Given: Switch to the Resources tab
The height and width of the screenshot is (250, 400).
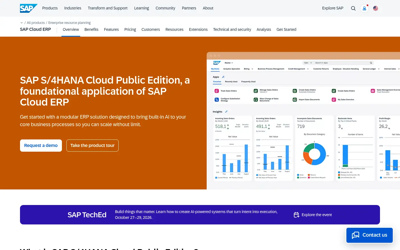Looking at the screenshot, I should pos(174,29).
